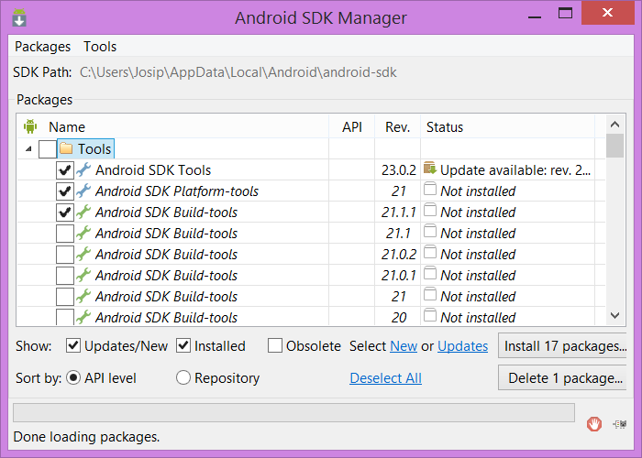Uncheck Android SDK Tools checkbox
This screenshot has width=642, height=458.
coord(65,170)
